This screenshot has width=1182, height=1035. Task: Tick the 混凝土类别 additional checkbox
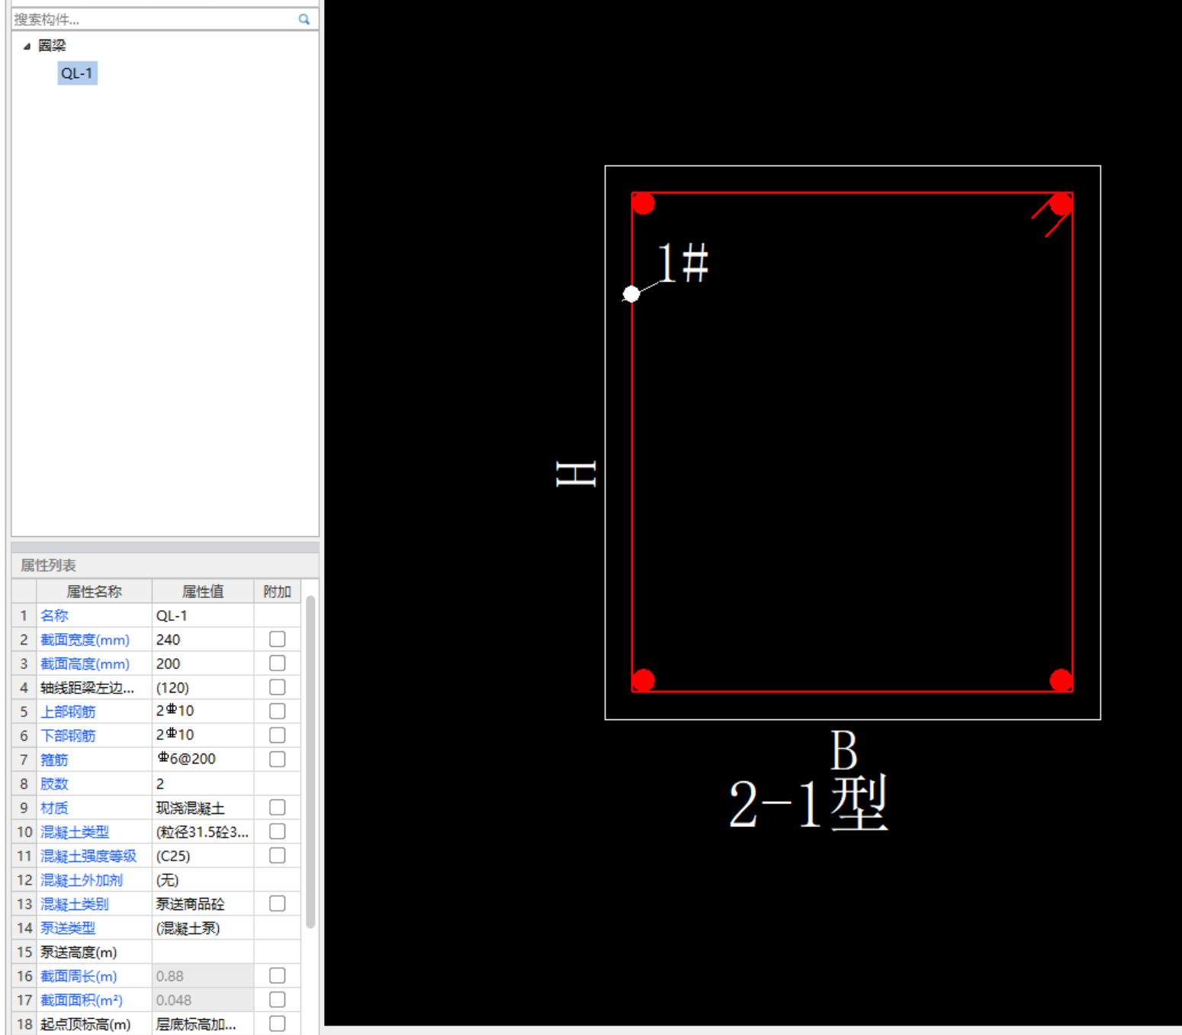(x=278, y=904)
